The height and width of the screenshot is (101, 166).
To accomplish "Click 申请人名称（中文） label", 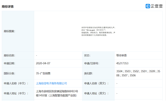I will pos(16,83).
